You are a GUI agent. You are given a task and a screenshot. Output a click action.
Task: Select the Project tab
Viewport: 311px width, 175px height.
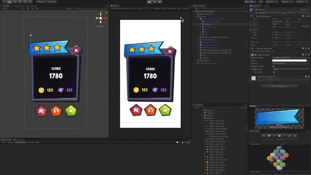(198, 105)
